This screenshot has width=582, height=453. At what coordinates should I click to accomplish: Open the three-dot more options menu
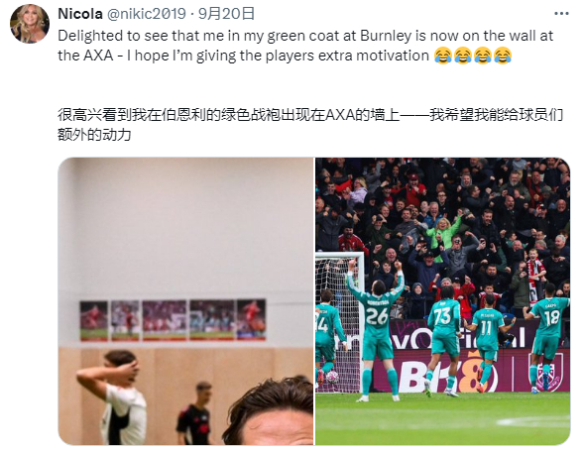(x=561, y=14)
